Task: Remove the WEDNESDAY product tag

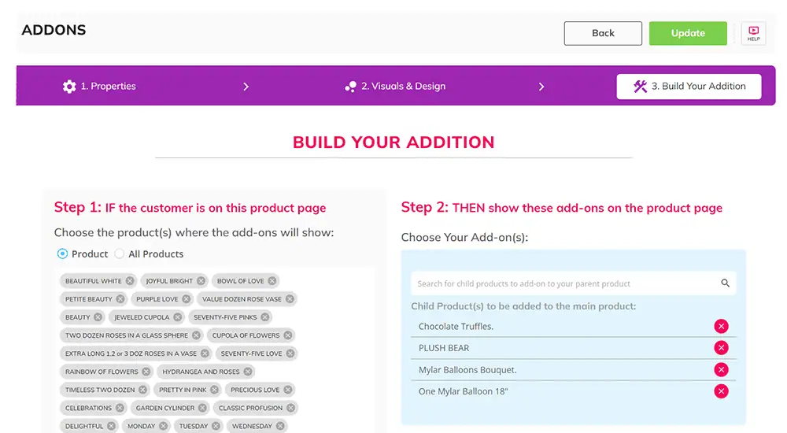Action: click(x=280, y=426)
